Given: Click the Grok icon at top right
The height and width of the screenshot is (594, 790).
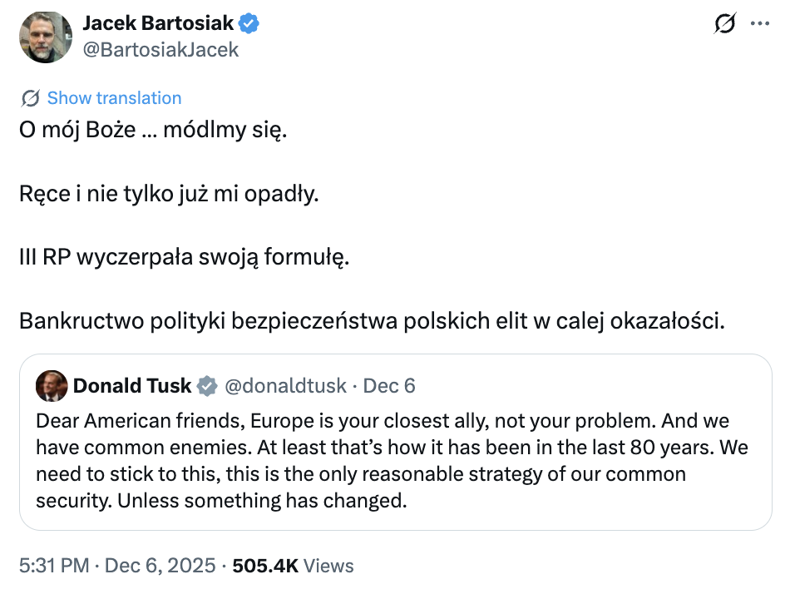Looking at the screenshot, I should click(x=725, y=25).
